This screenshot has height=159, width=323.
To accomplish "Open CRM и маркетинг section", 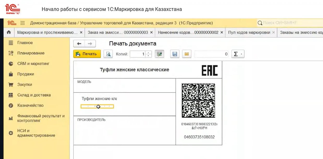I will [33, 64].
